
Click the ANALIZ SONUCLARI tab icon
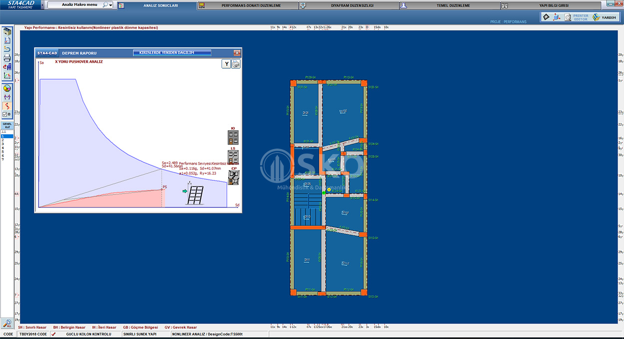click(121, 5)
